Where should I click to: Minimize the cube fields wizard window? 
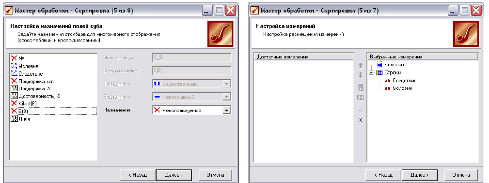(x=207, y=11)
